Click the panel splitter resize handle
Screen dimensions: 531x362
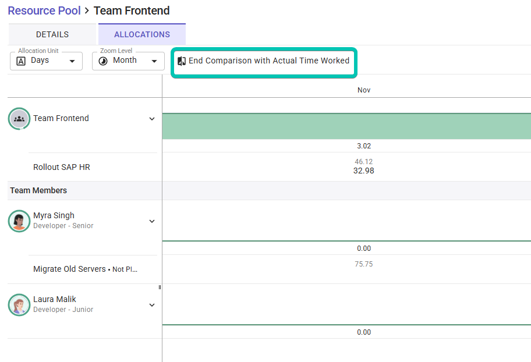coord(160,287)
